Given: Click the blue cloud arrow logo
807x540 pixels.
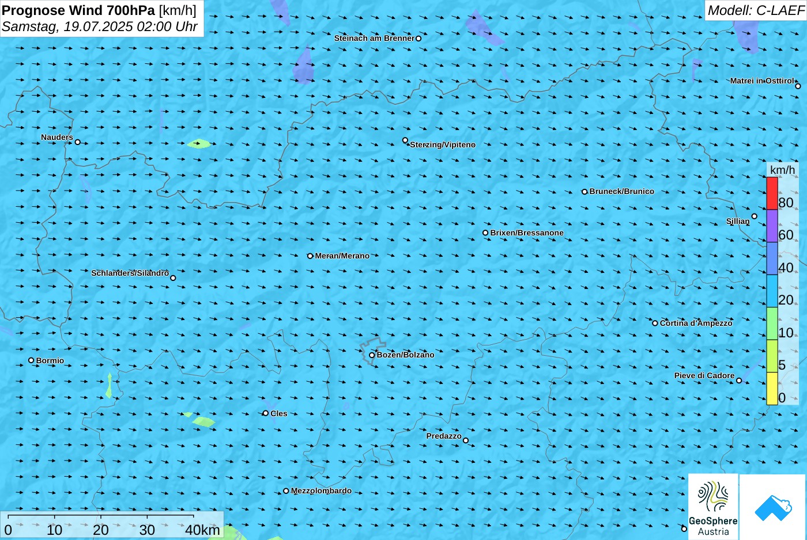Looking at the screenshot, I should click(773, 508).
